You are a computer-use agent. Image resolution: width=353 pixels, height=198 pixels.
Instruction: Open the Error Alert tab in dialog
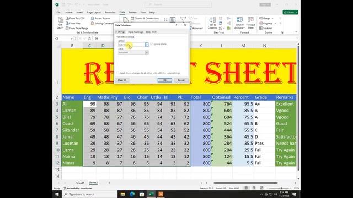point(151,32)
